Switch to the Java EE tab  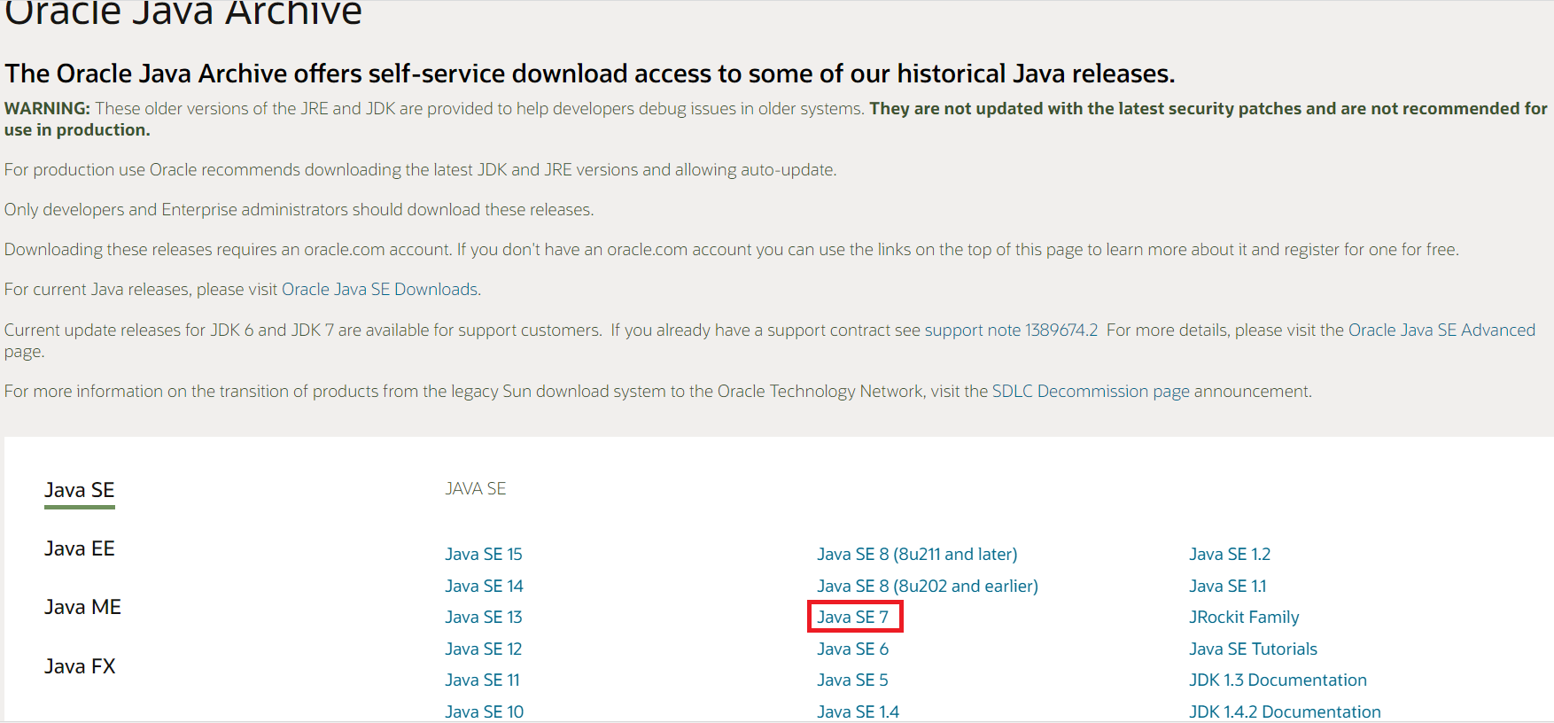click(x=80, y=548)
